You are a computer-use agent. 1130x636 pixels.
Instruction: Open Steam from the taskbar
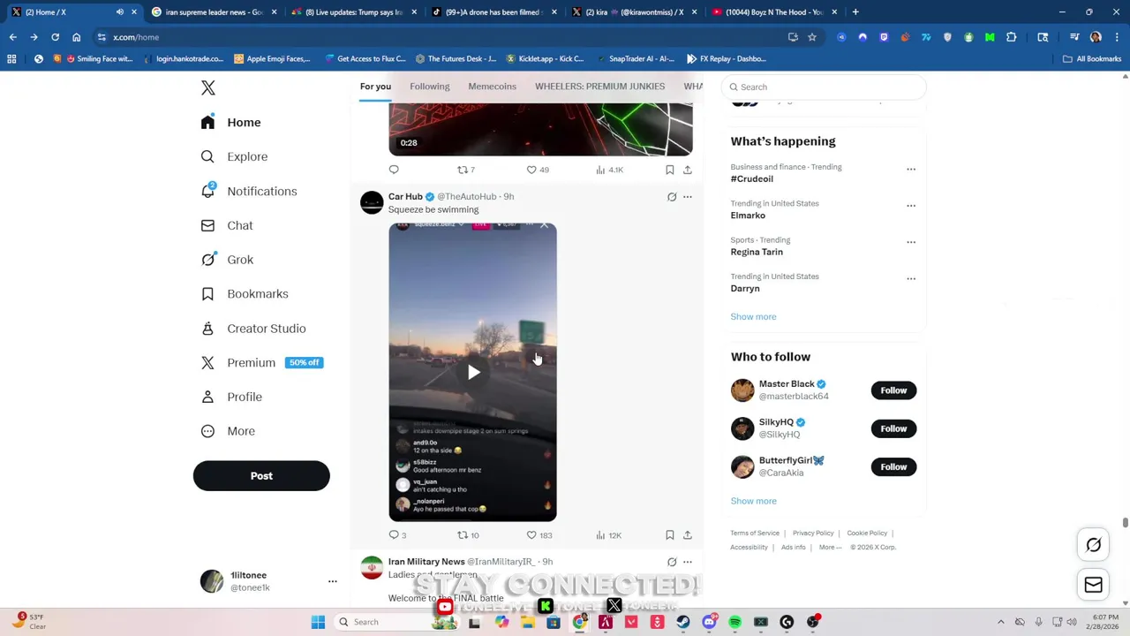683,622
